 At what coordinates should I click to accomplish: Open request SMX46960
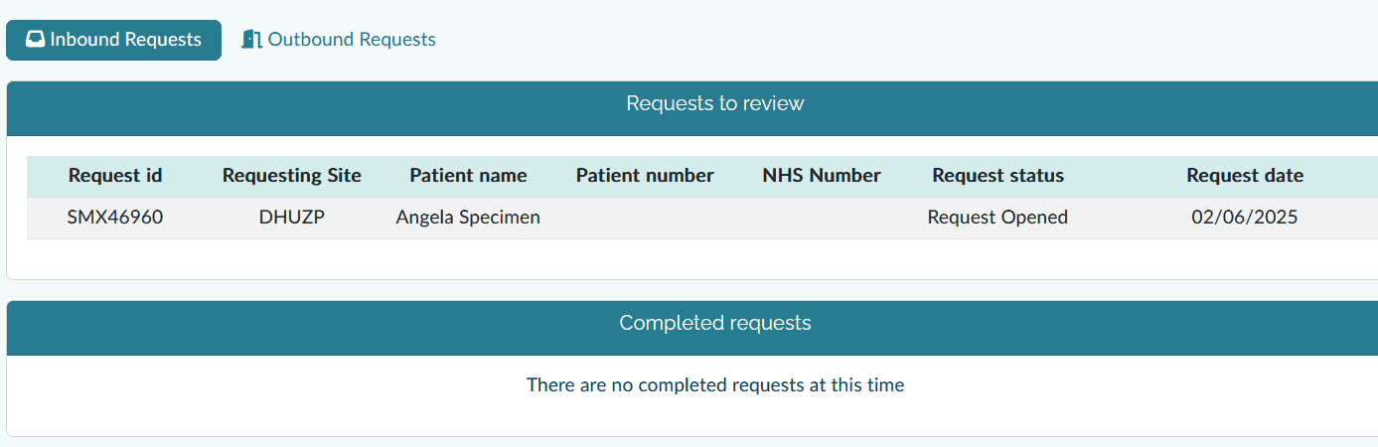click(115, 217)
